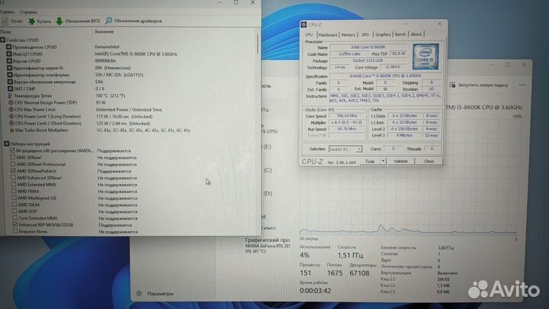
Task: Click power icon of CPU Power Limit 1
Action: pos(11,116)
